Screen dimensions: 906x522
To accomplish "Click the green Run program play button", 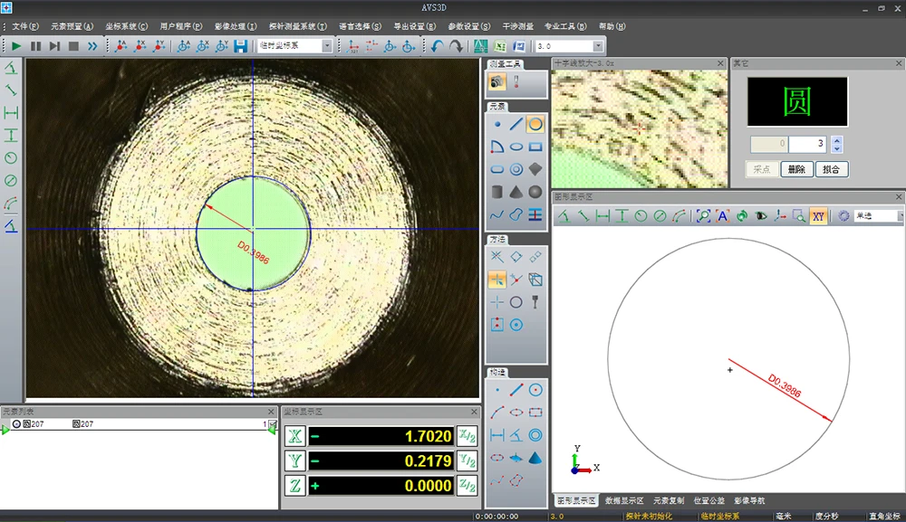I will 16,46.
